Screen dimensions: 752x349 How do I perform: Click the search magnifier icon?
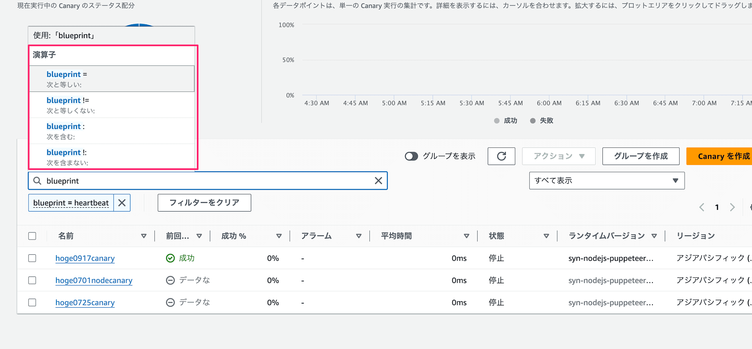coord(37,181)
